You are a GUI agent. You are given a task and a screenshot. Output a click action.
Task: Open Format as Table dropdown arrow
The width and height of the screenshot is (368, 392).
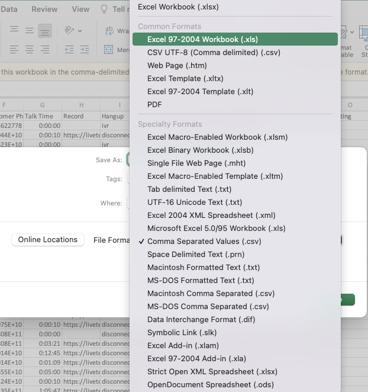(x=352, y=32)
